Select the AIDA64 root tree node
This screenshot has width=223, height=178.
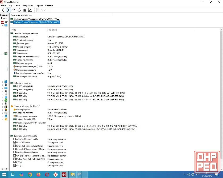[5, 22]
